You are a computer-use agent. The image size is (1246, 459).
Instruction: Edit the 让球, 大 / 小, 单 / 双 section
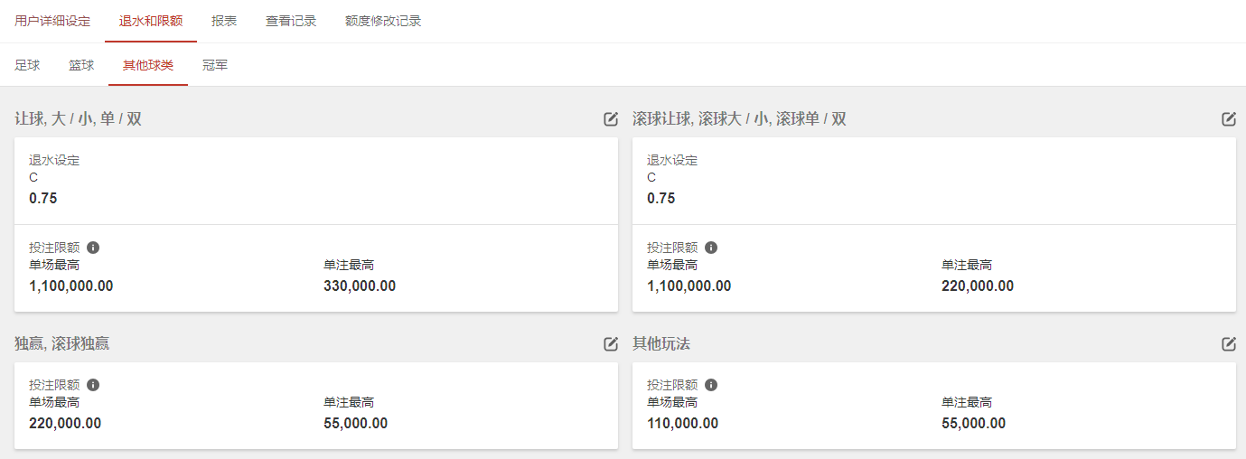[611, 118]
